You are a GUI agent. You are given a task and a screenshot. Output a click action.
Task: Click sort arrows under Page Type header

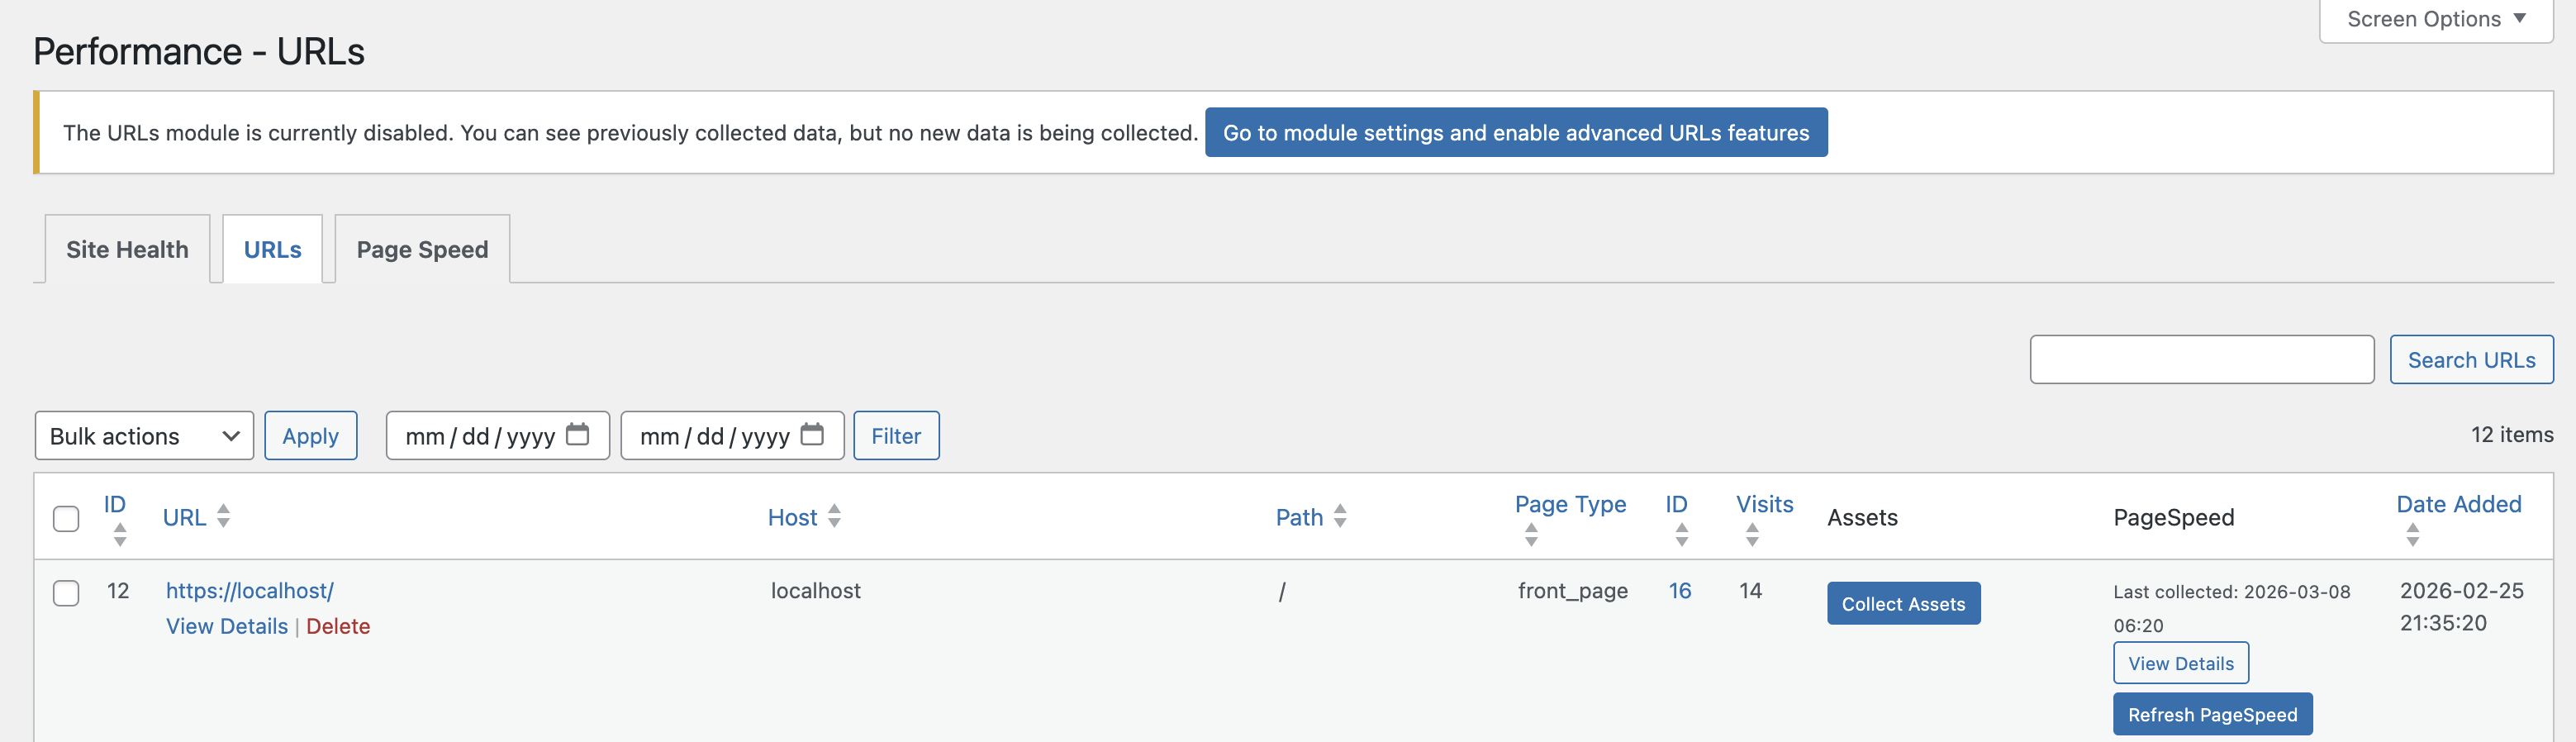pyautogui.click(x=1531, y=535)
